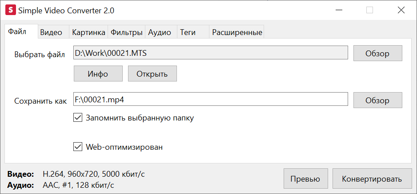Click the bold Видео: status label
This screenshot has width=417, height=194.
pos(21,174)
